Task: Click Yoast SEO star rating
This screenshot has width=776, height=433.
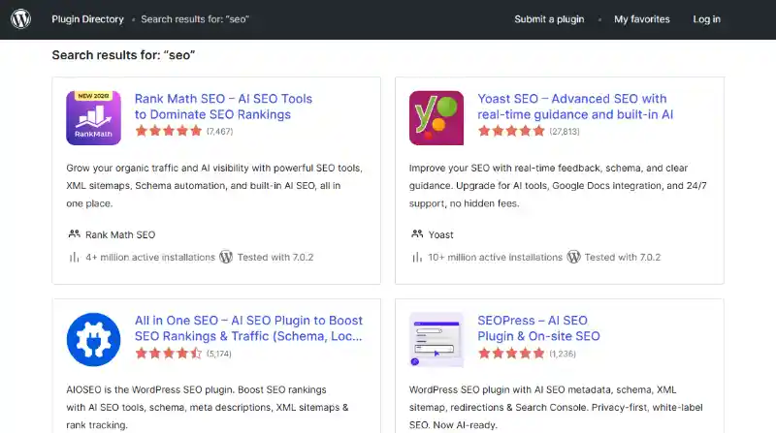Action: click(511, 131)
